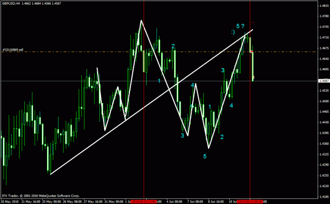The width and height of the screenshot is (330, 204).
Task: Click the 27 May 16:00 time label
Action: point(93,202)
